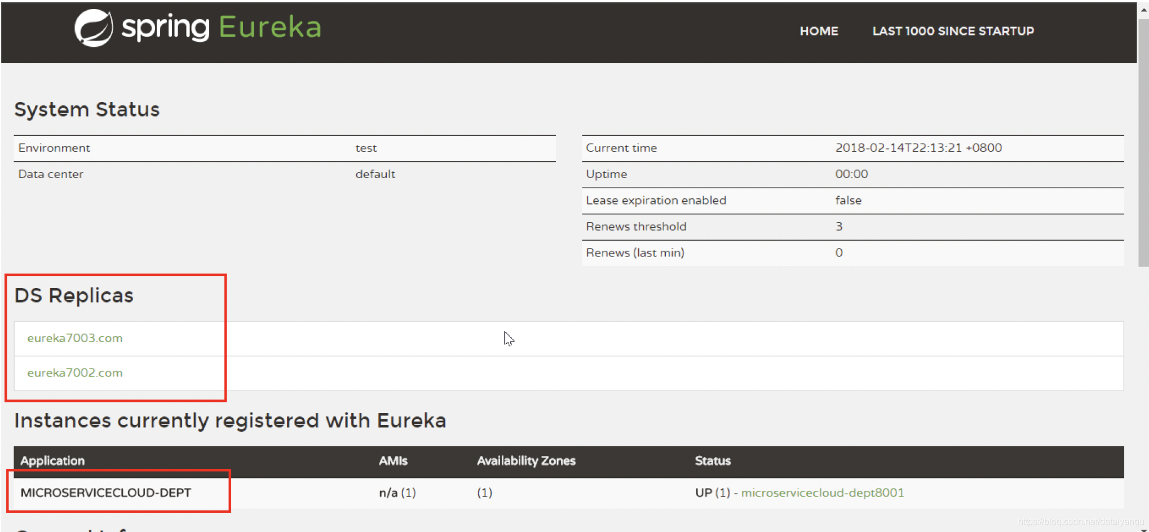Click the vertical scrollbar thumb
Viewport: 1149px width, 532px height.
point(1143,142)
